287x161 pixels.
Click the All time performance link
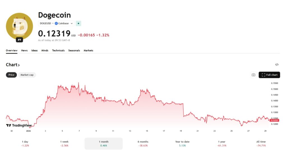coord(261,143)
